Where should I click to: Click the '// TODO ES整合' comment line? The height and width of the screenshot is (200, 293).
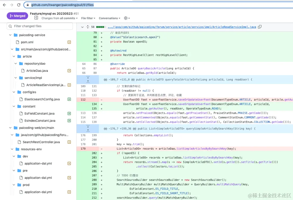pos(128,175)
